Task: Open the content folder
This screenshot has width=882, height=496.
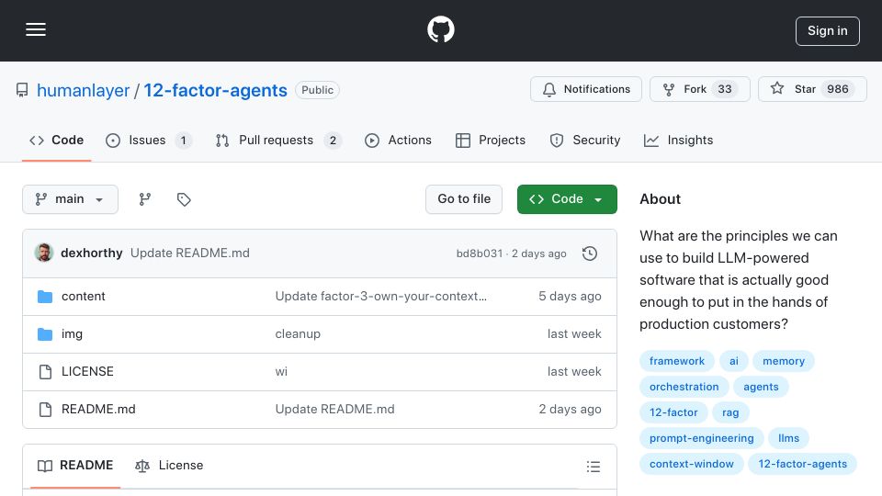Action: point(84,297)
